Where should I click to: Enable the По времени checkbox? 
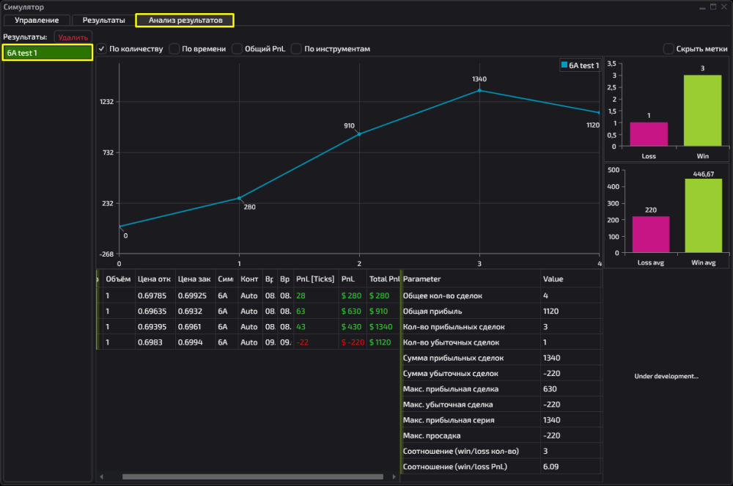tap(174, 48)
